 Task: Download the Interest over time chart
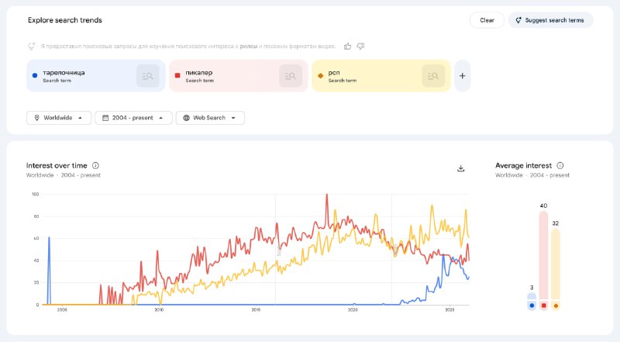pyautogui.click(x=461, y=168)
